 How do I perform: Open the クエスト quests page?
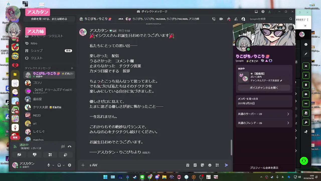pyautogui.click(x=49, y=58)
